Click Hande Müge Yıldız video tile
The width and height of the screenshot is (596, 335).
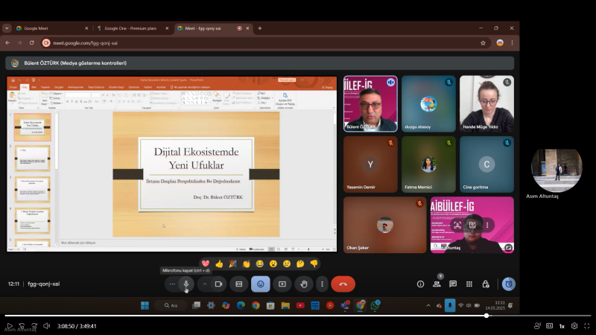click(x=486, y=103)
